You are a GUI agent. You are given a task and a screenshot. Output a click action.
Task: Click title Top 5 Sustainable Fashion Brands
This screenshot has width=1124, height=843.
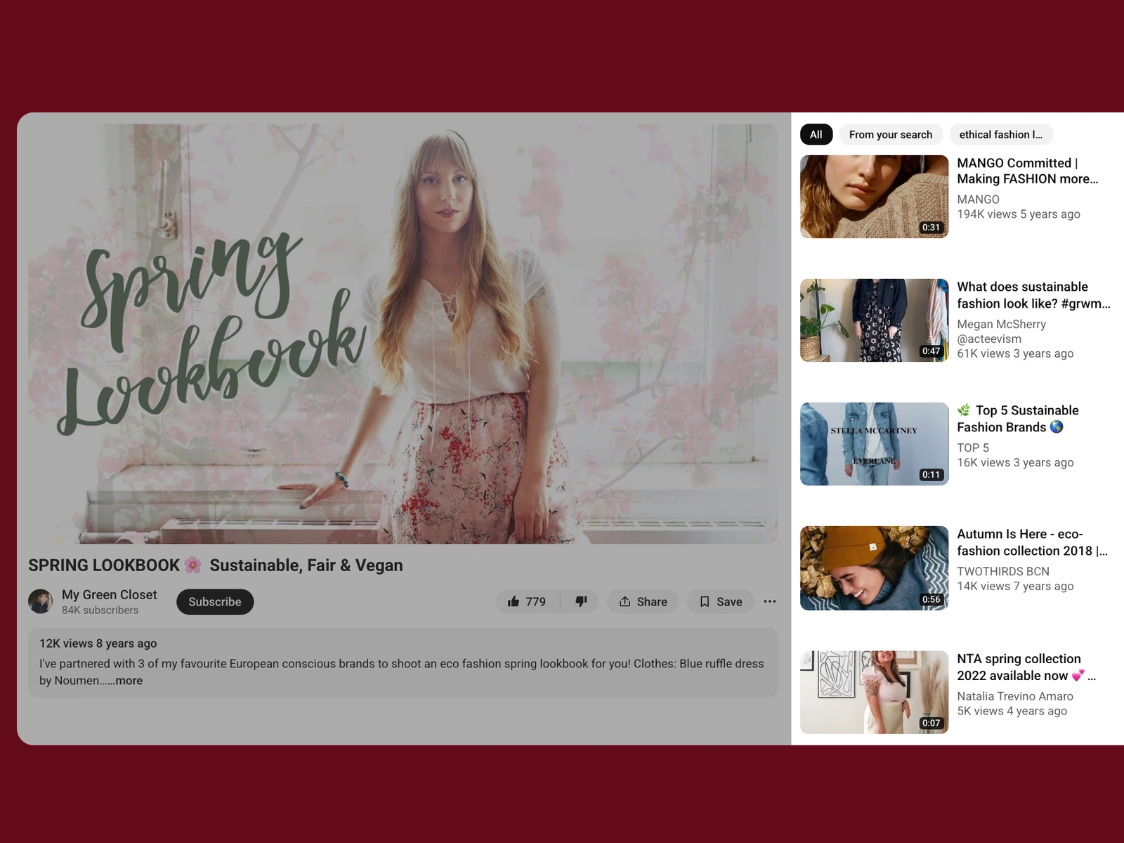click(x=1018, y=419)
